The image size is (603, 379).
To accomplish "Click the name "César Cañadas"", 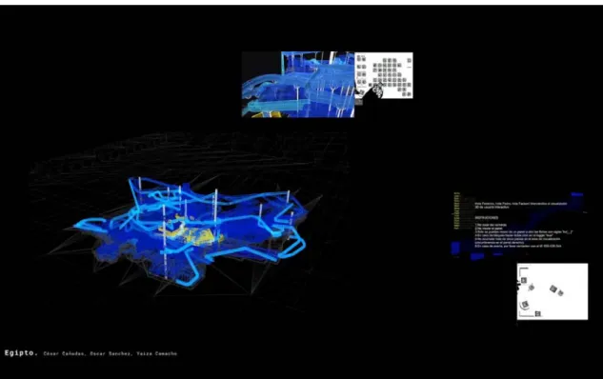I will coord(64,353).
